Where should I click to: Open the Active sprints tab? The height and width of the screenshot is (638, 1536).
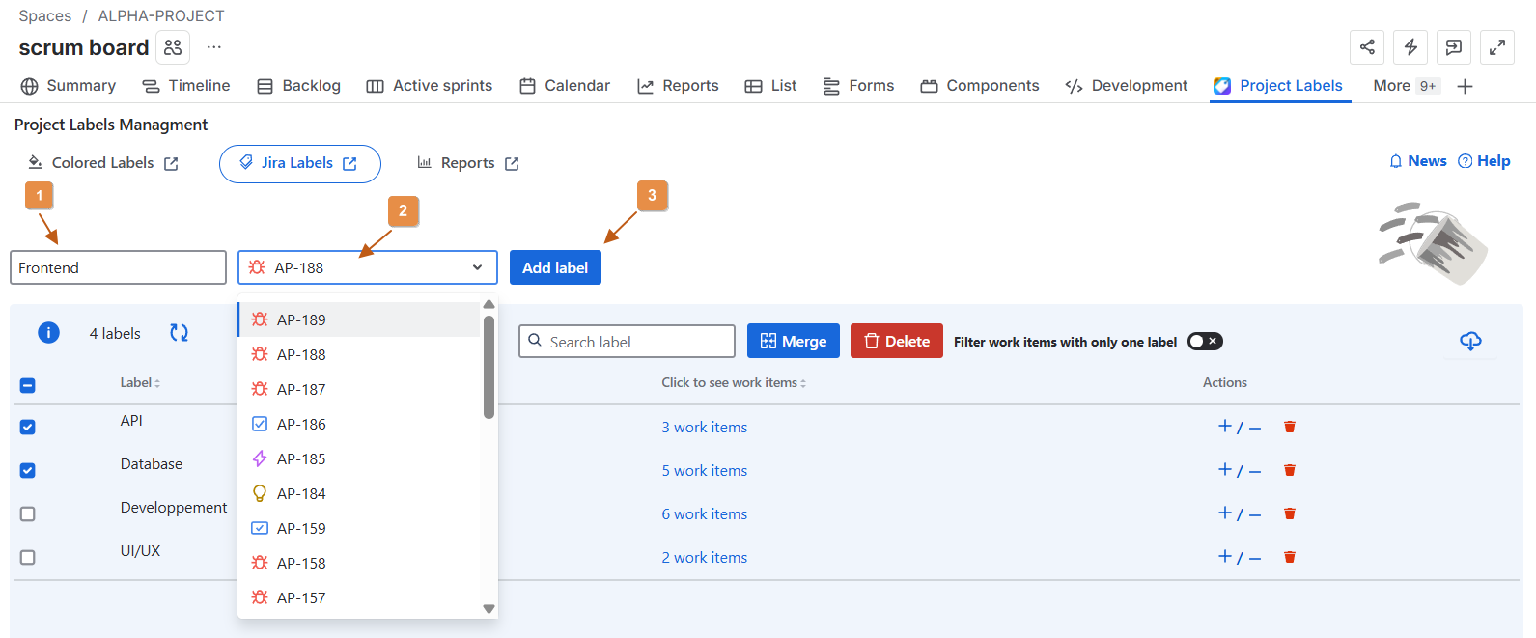click(x=430, y=86)
